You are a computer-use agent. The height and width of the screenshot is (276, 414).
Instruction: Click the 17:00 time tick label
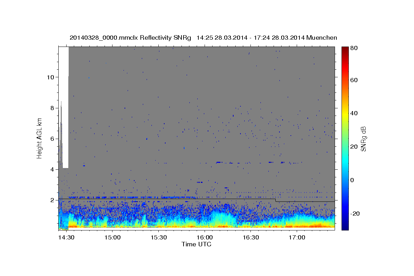296,237
